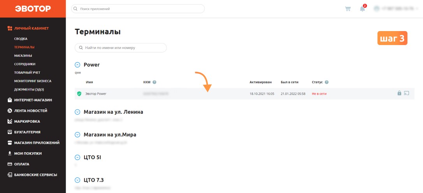This screenshot has width=423, height=193.
Task: Click Магазин на ул.Мира title
Action: coord(110,135)
